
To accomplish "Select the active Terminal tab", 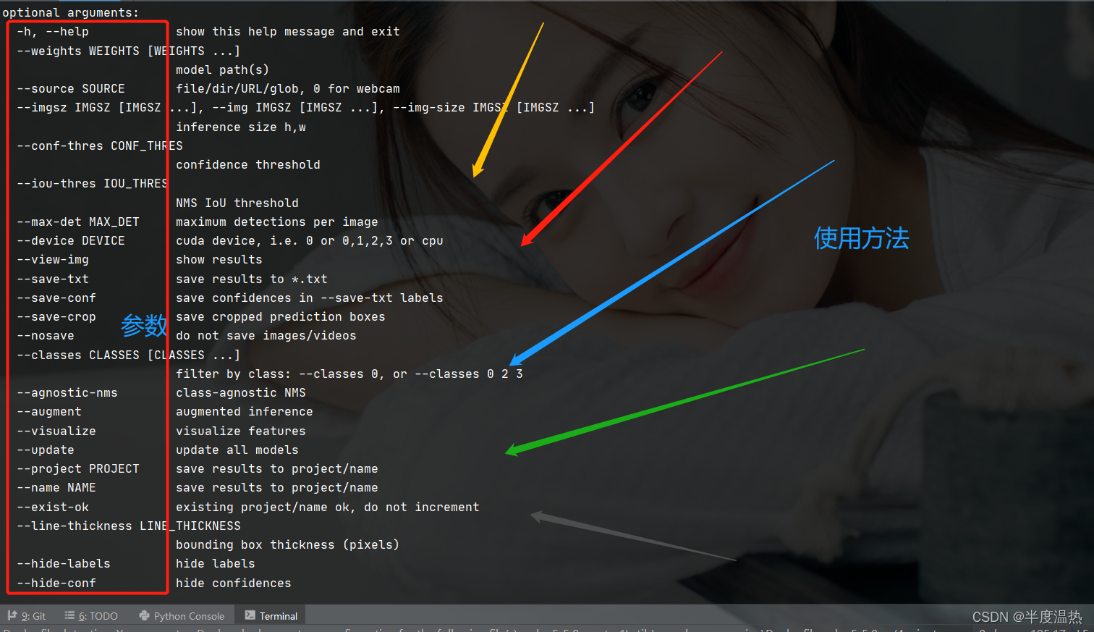I will click(x=271, y=615).
